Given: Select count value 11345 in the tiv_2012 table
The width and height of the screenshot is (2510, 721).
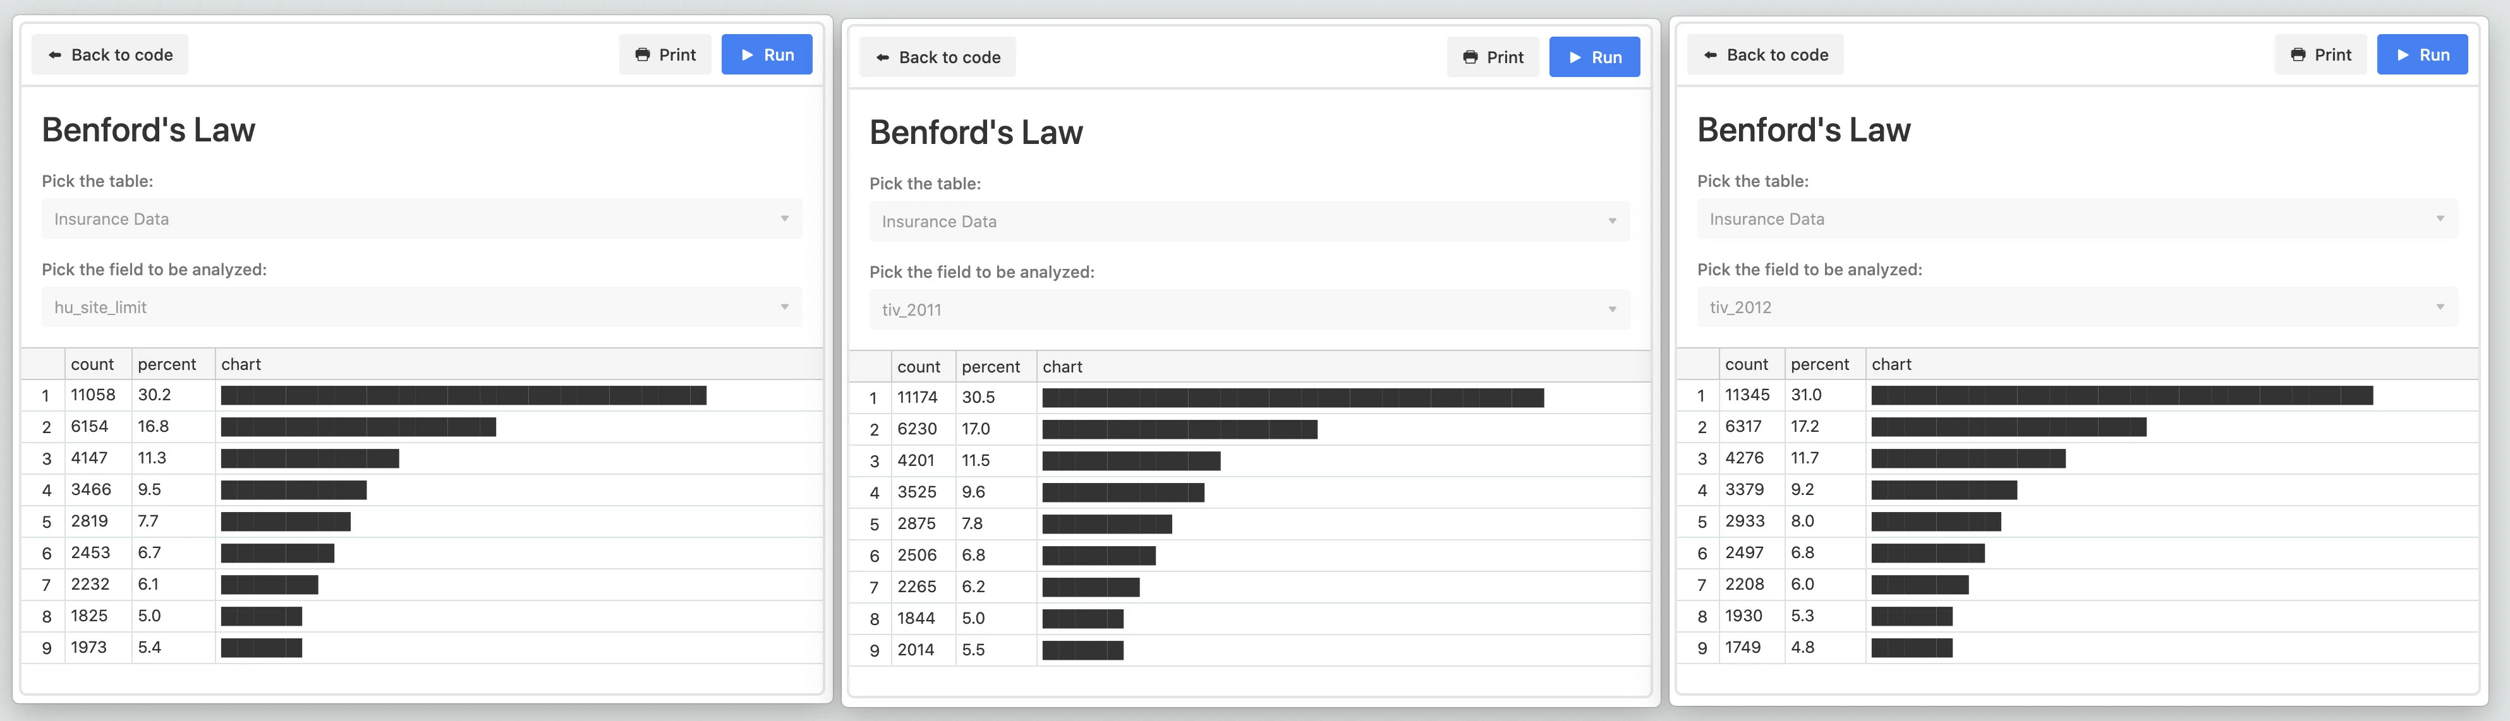Looking at the screenshot, I should pyautogui.click(x=1747, y=395).
